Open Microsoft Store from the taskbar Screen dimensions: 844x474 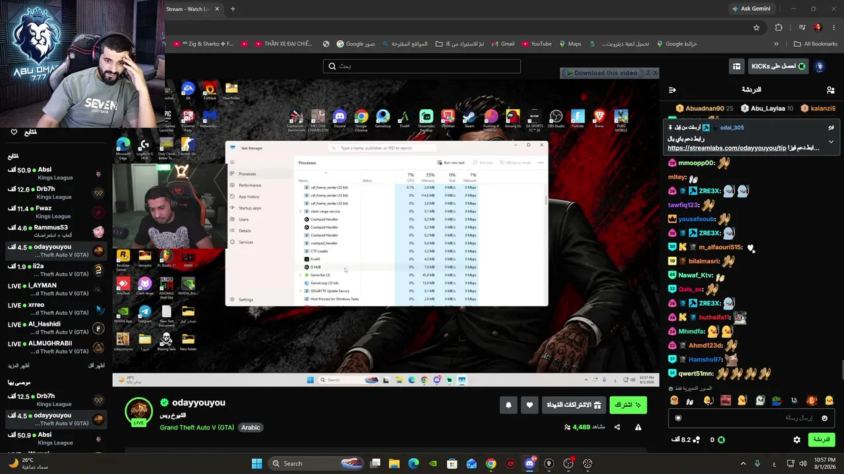[x=452, y=463]
